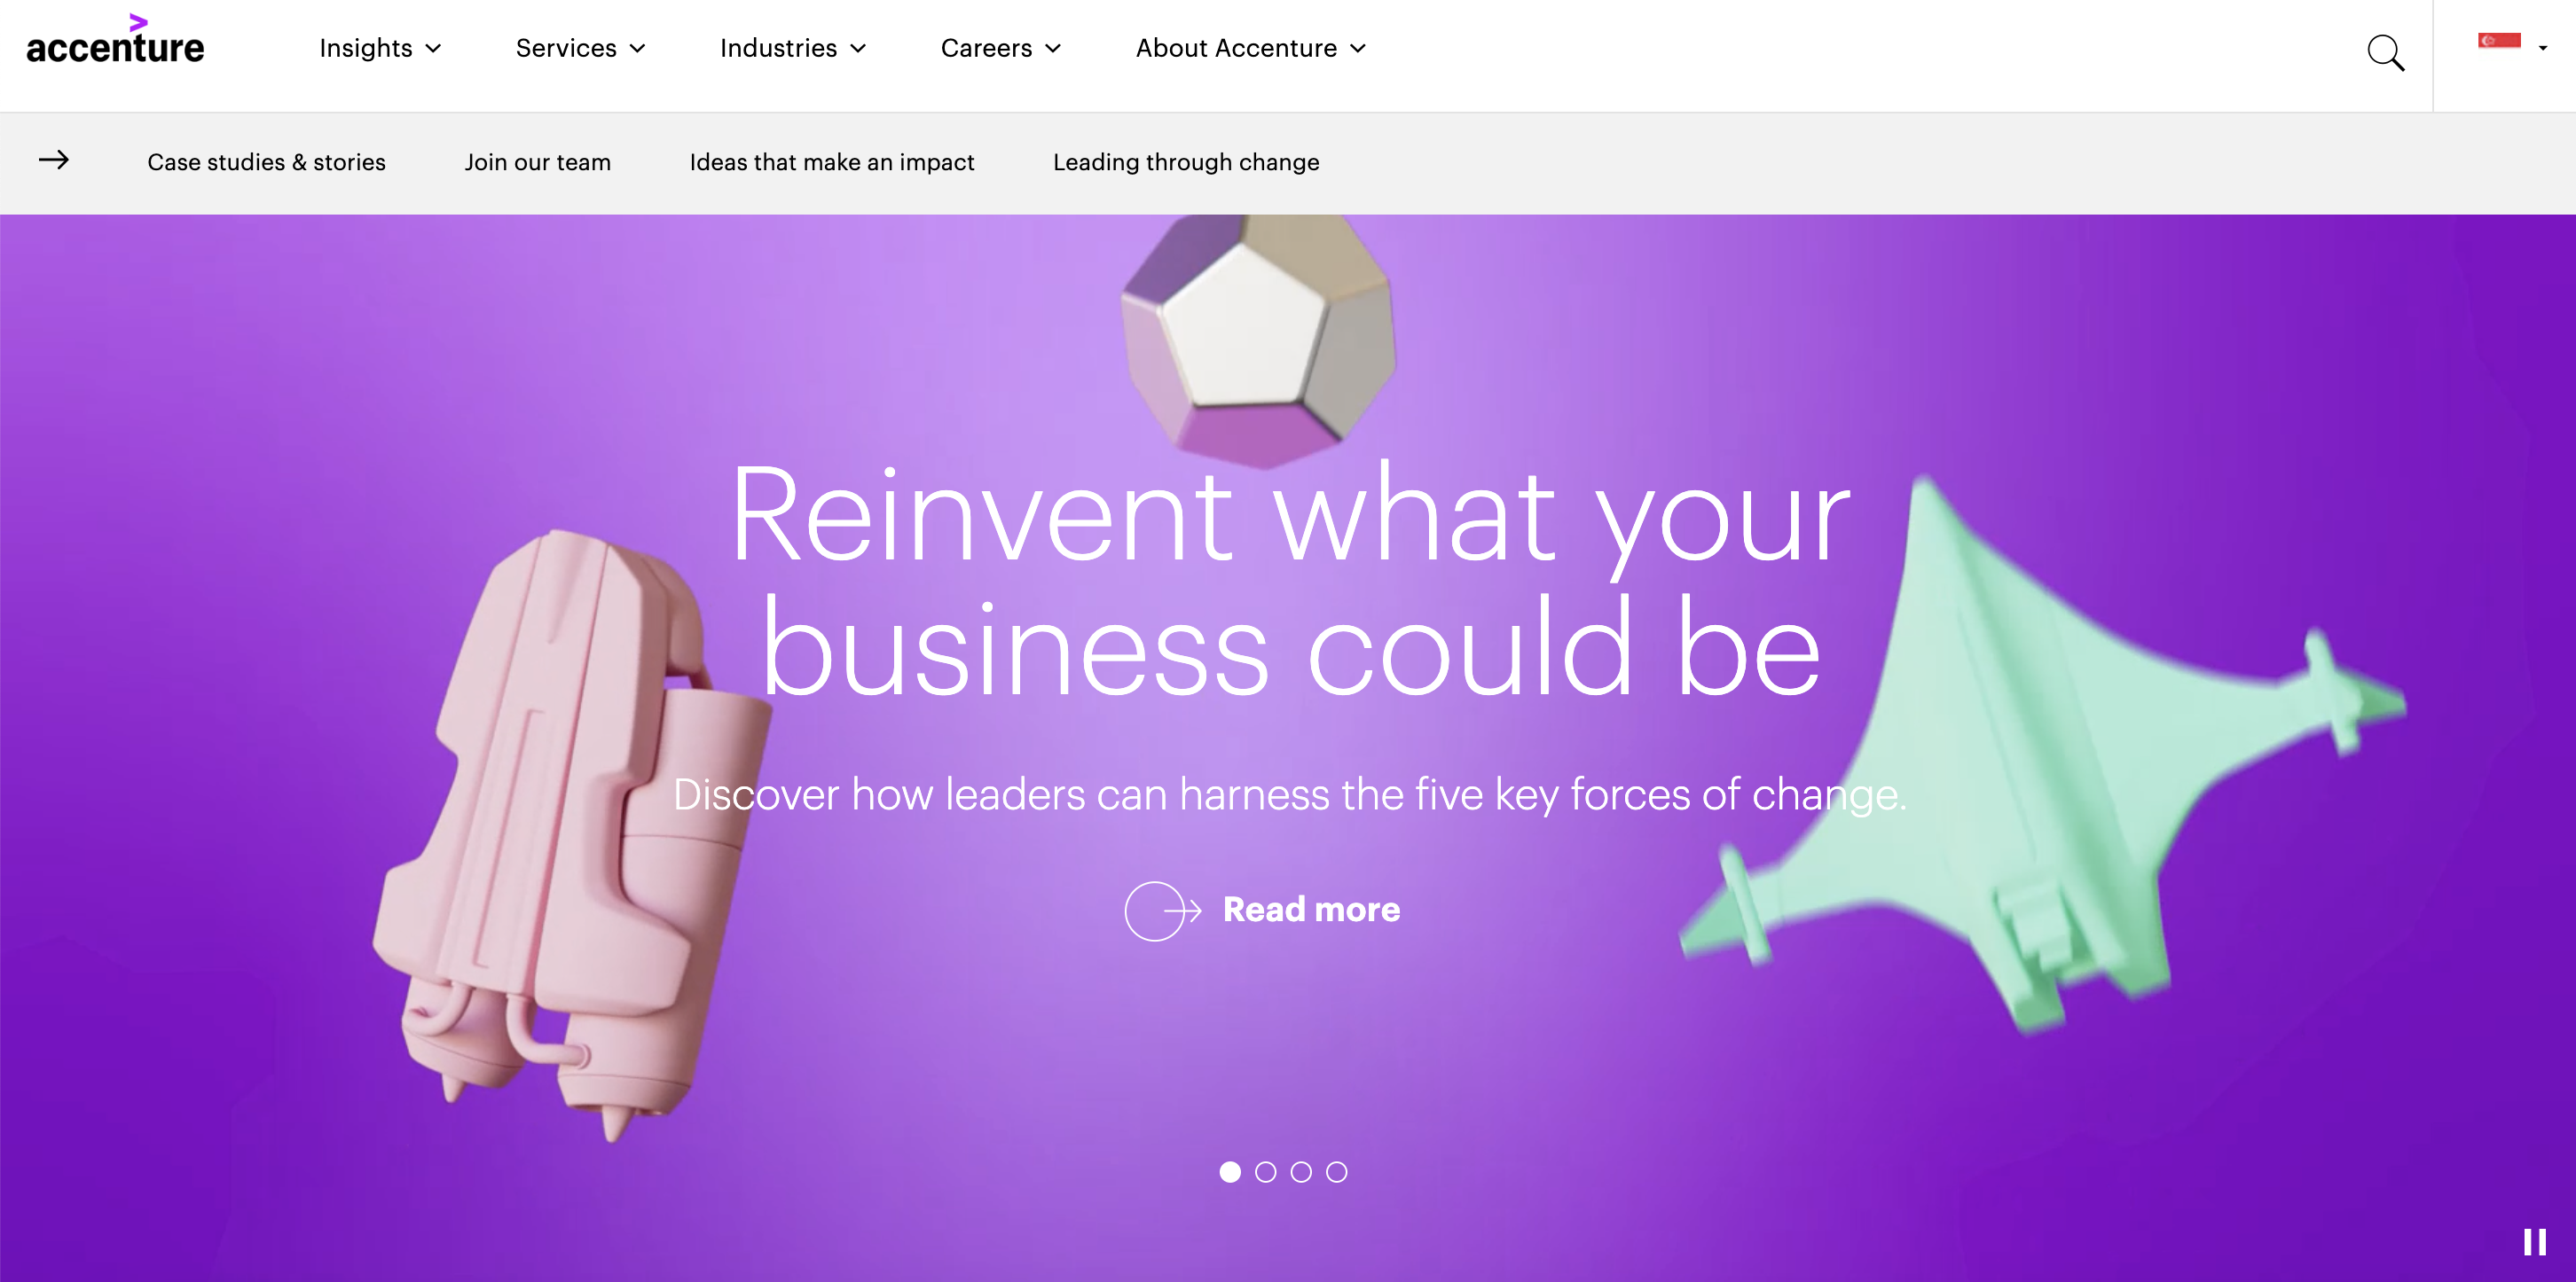The height and width of the screenshot is (1282, 2576).
Task: Expand the Industries dropdown menu
Action: tap(793, 48)
